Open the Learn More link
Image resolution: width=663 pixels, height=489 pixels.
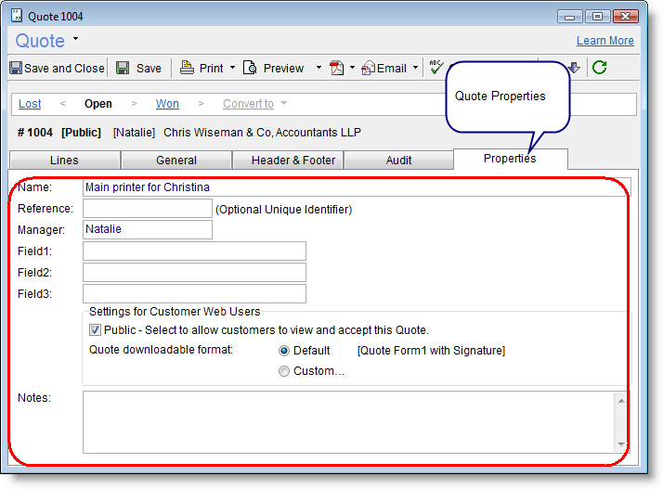pos(604,41)
